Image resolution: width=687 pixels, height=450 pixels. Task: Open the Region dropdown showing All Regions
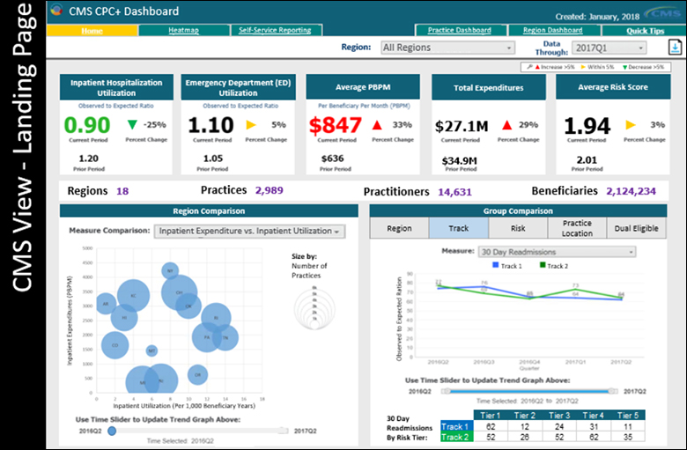click(447, 48)
